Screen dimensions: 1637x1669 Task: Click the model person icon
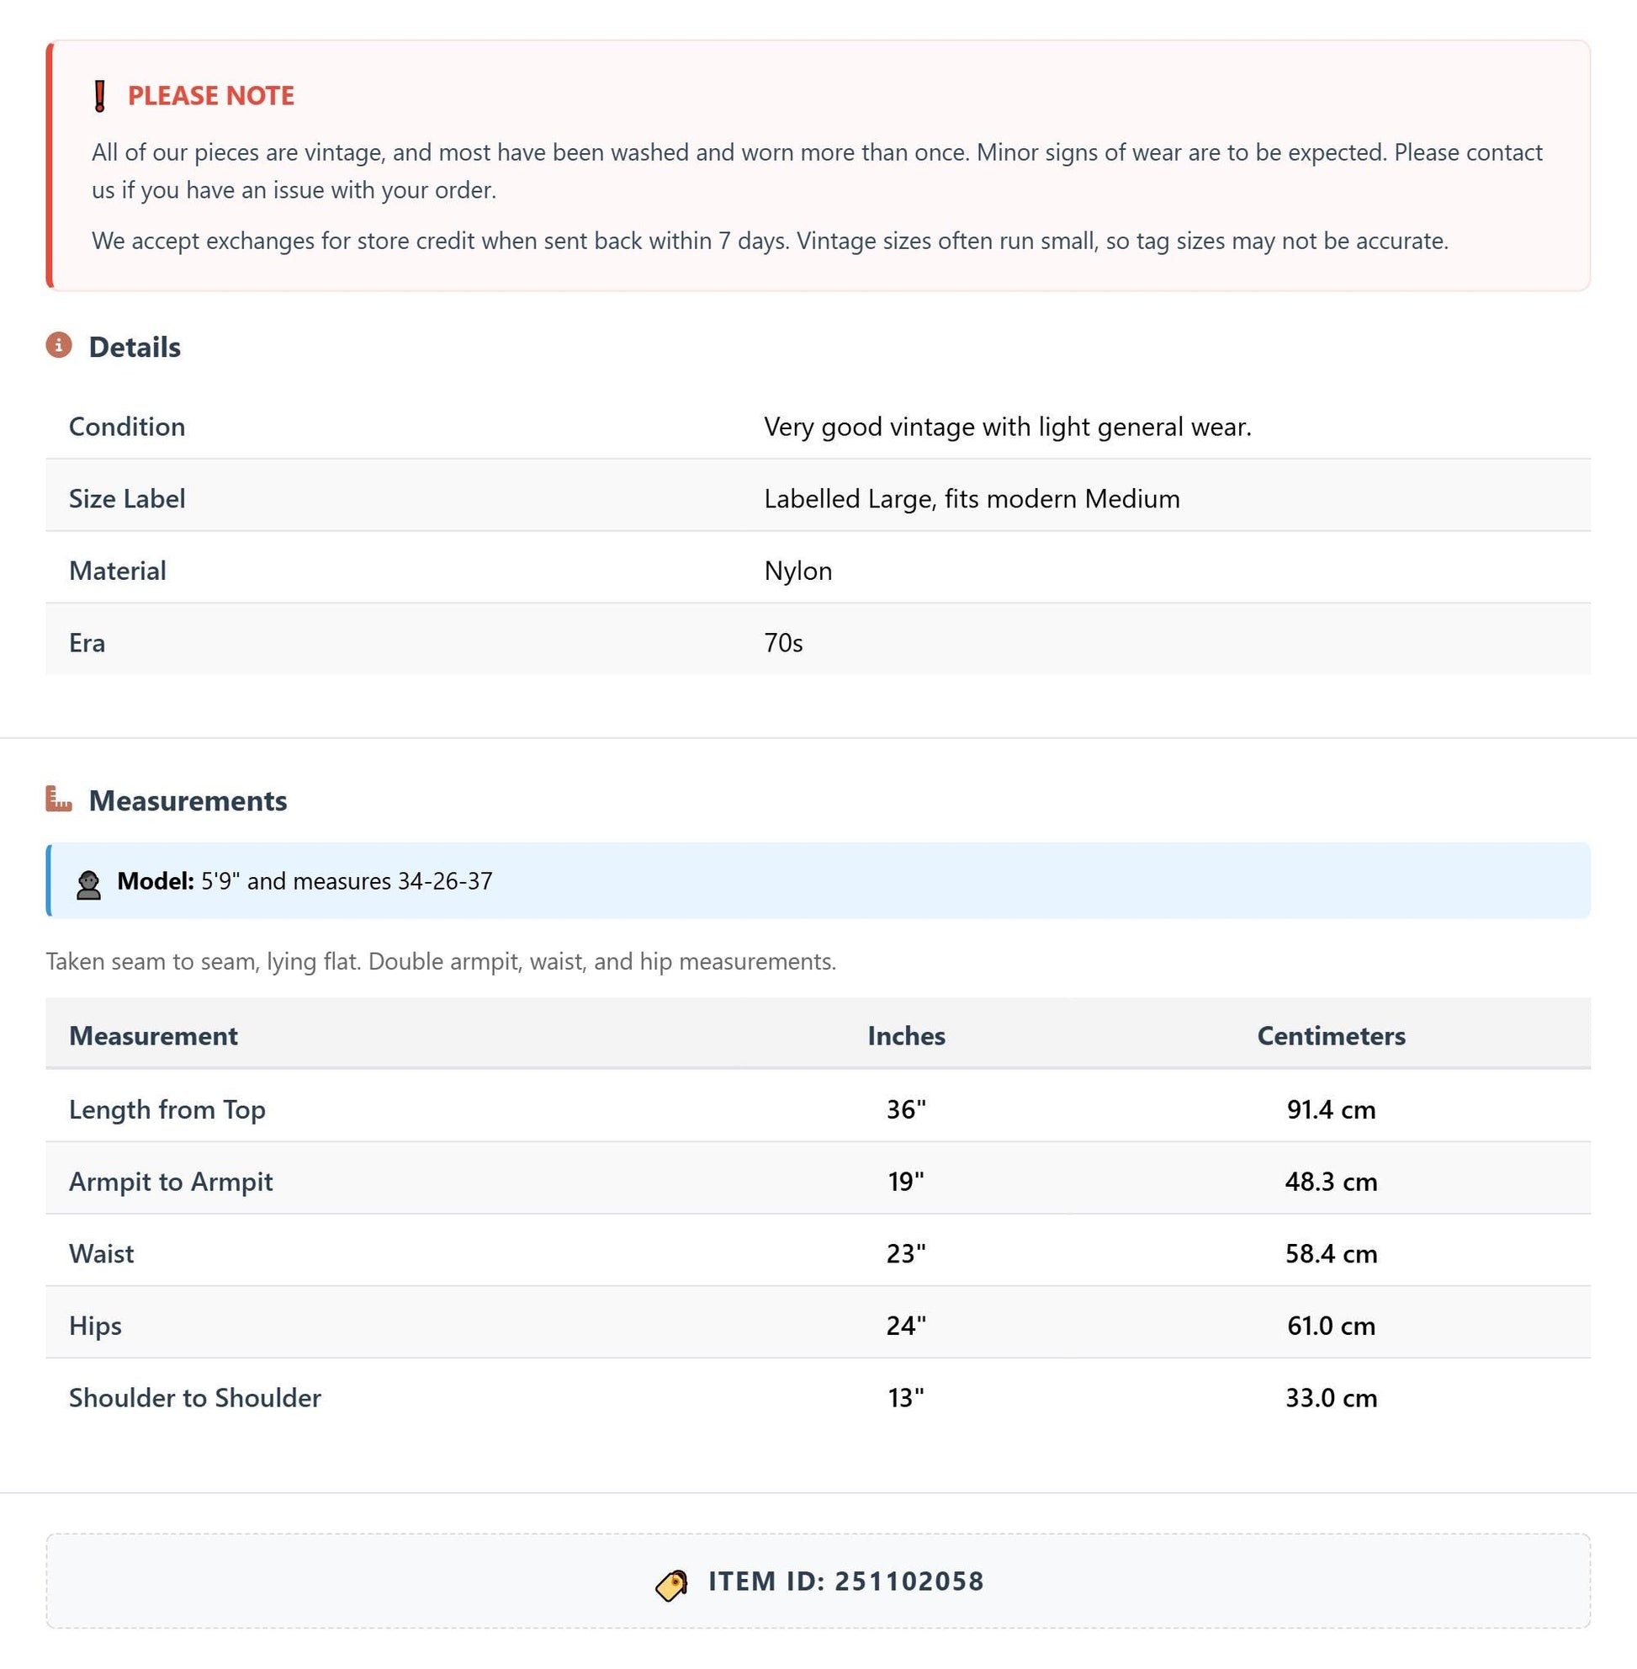coord(88,885)
